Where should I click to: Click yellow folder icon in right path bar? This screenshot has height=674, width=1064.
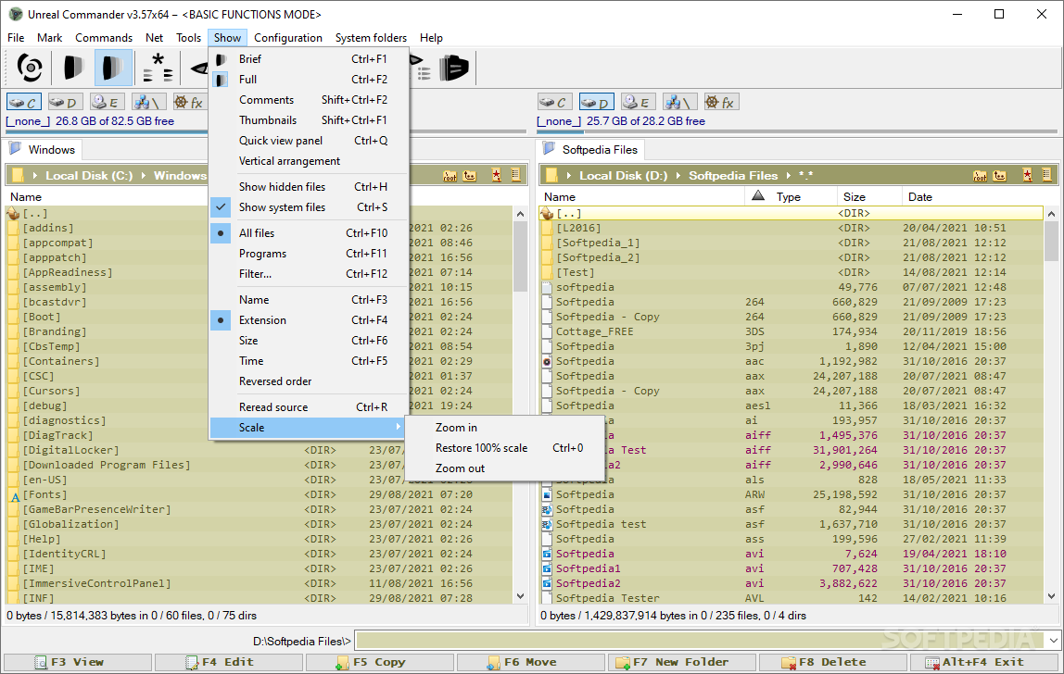tap(552, 176)
